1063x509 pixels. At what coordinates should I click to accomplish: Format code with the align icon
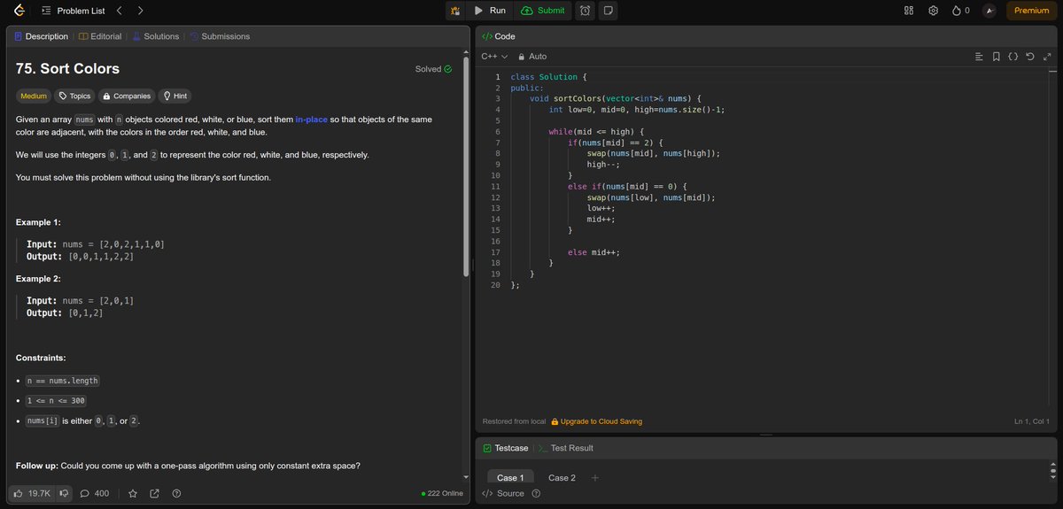pyautogui.click(x=979, y=57)
